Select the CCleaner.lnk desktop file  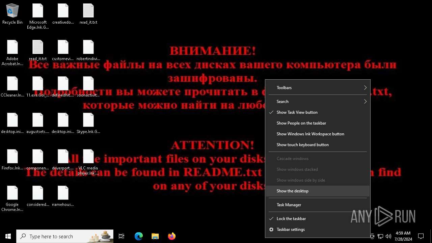(x=12, y=87)
